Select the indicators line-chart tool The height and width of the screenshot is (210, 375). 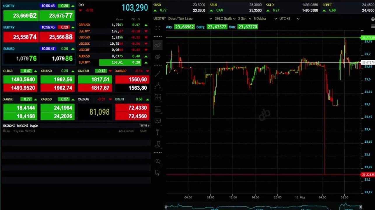[158, 45]
